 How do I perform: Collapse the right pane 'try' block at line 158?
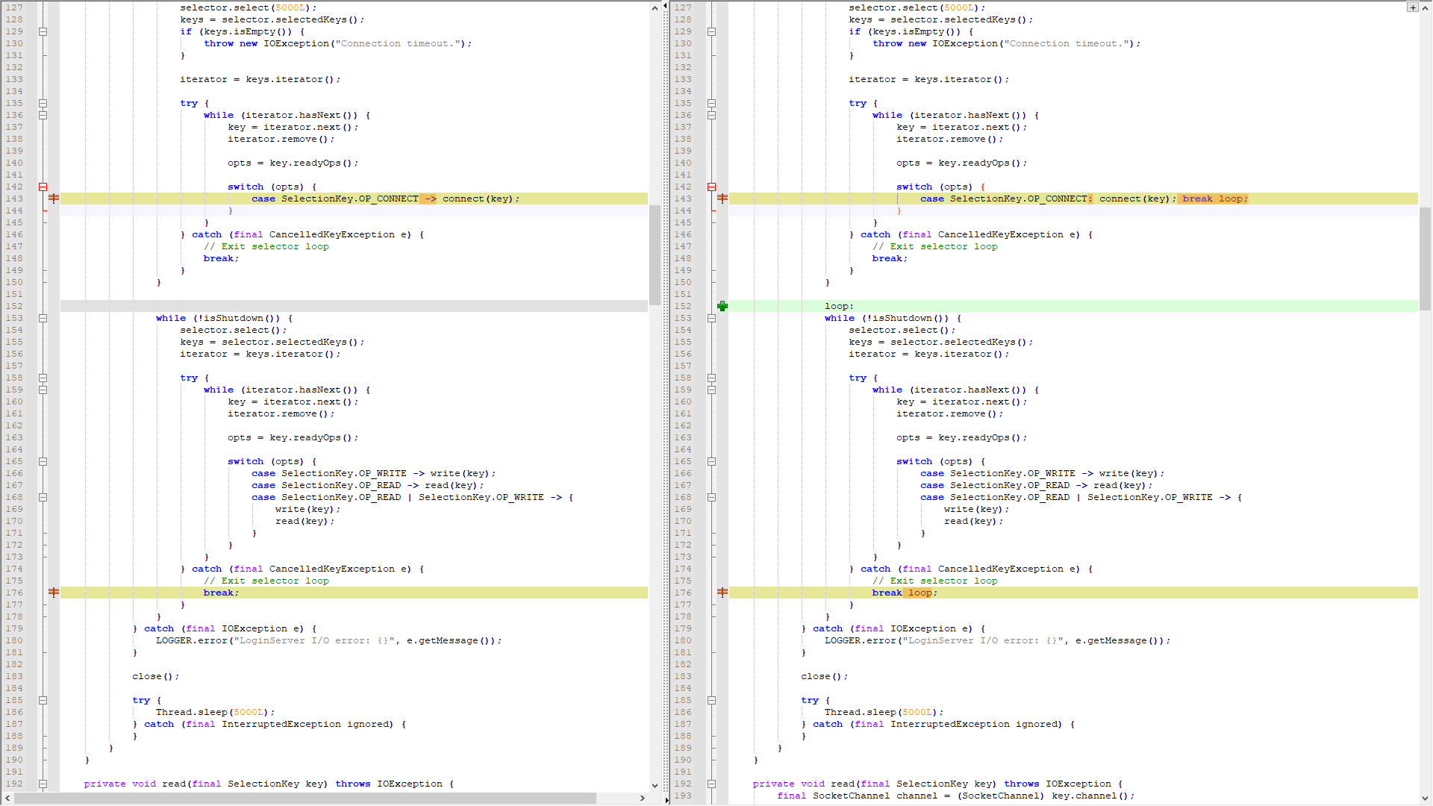[x=712, y=378]
